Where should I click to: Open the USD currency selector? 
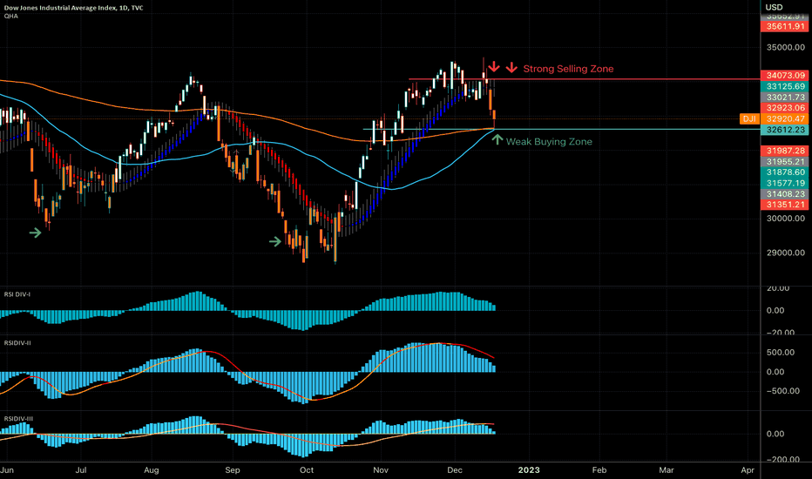(x=775, y=7)
